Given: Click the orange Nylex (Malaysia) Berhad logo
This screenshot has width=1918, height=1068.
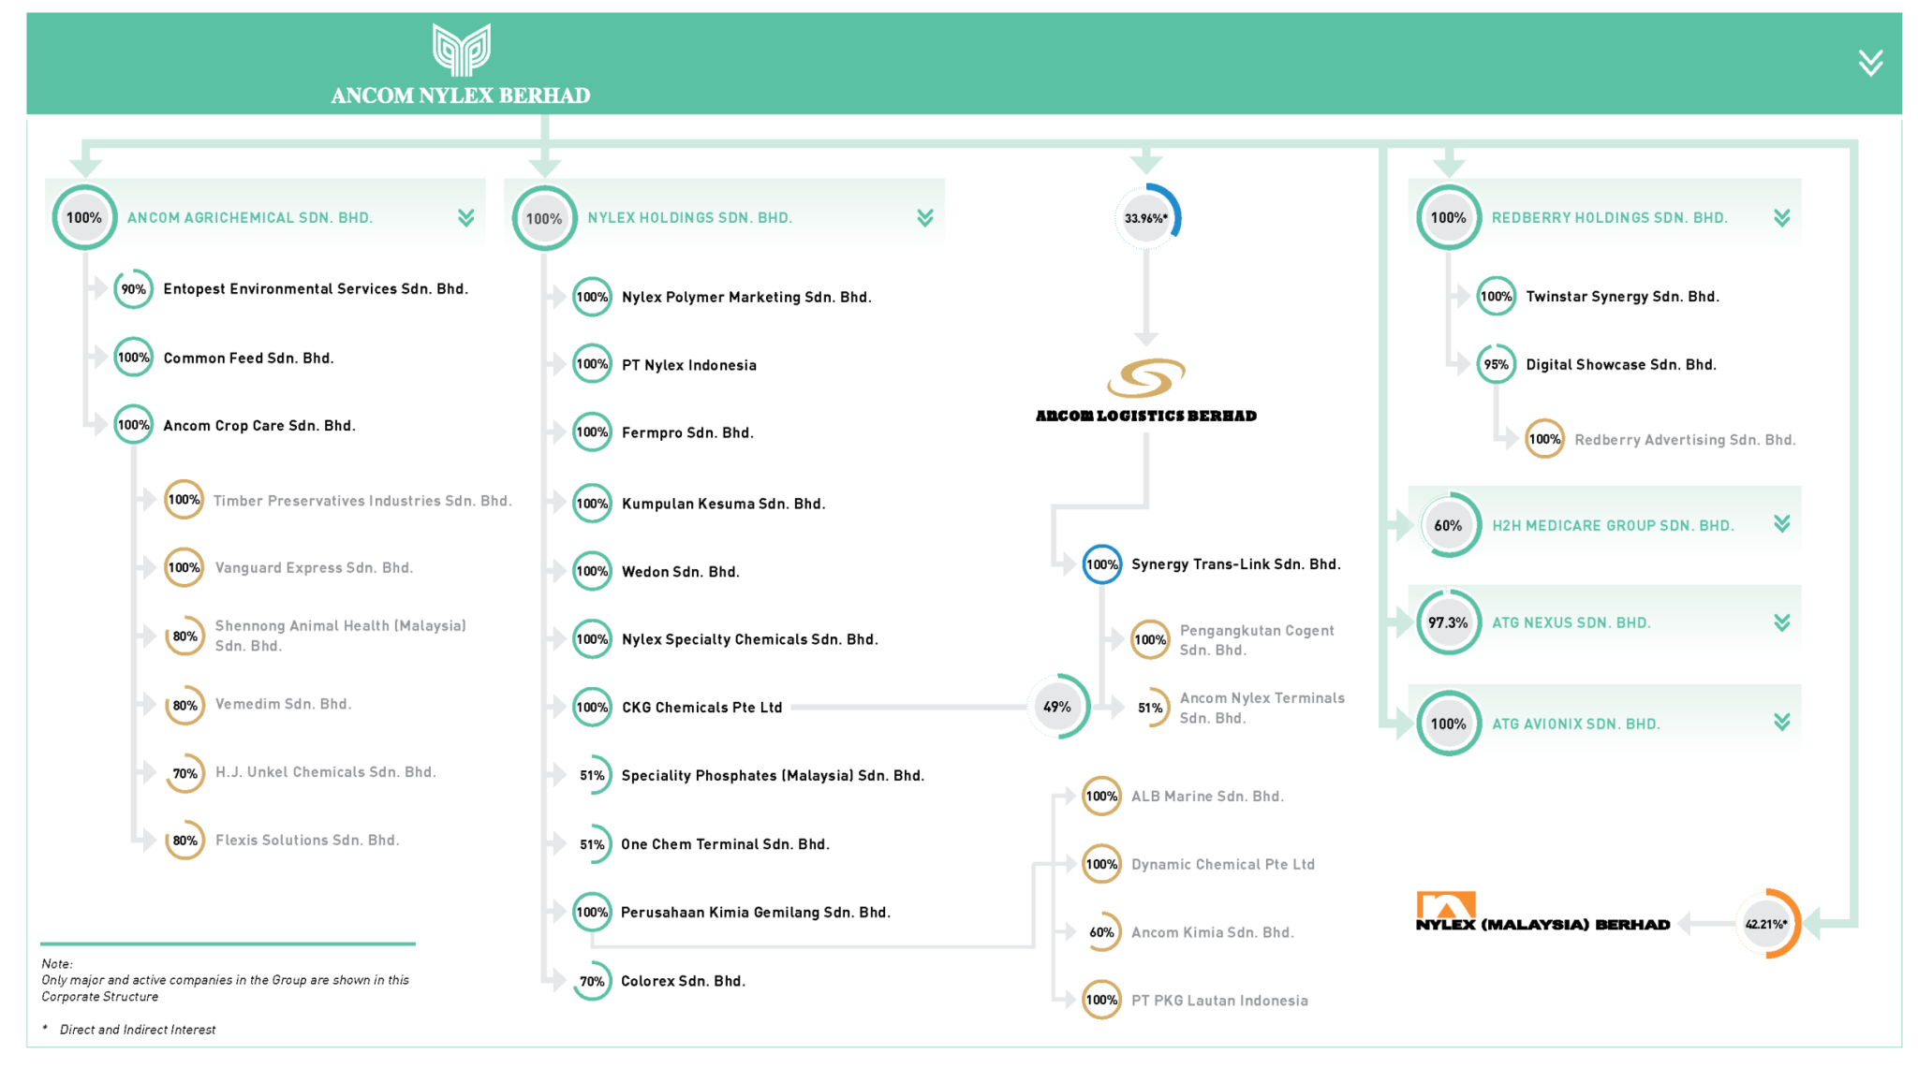Looking at the screenshot, I should (1446, 904).
